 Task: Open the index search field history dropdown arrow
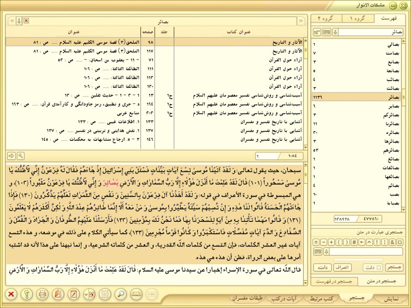point(335,32)
